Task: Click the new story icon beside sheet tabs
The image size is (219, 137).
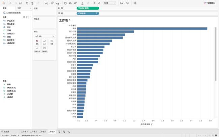Action: tap(69, 132)
